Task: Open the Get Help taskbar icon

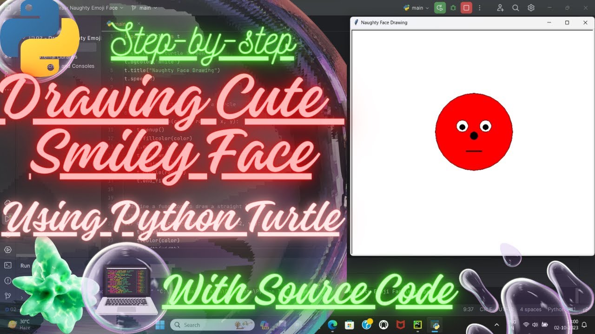Action: [367, 325]
